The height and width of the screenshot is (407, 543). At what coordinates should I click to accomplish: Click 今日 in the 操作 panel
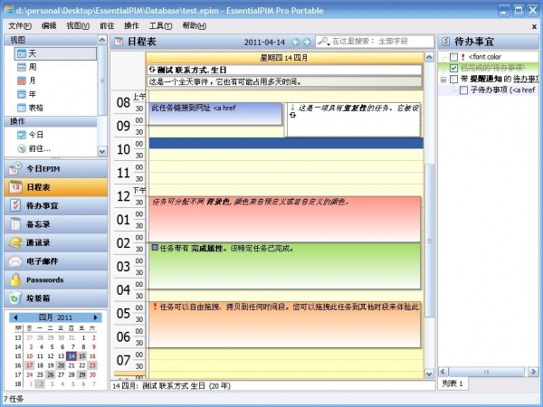point(35,134)
